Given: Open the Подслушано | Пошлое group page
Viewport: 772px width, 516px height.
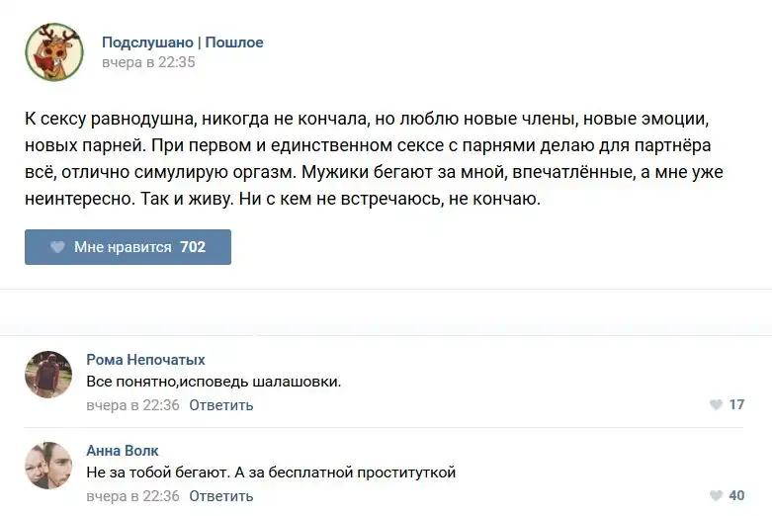Looking at the screenshot, I should (183, 43).
